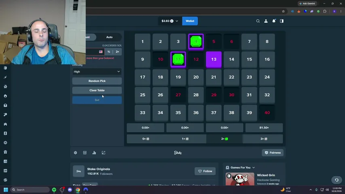Open Discord from taskbar

click(70, 190)
